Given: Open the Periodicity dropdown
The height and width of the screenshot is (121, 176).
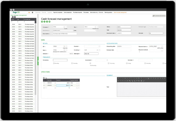Looking at the screenshot, I should coord(60,60).
